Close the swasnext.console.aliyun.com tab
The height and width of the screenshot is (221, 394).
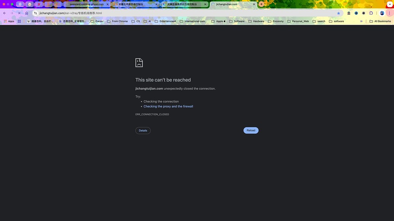pyautogui.click(x=108, y=4)
